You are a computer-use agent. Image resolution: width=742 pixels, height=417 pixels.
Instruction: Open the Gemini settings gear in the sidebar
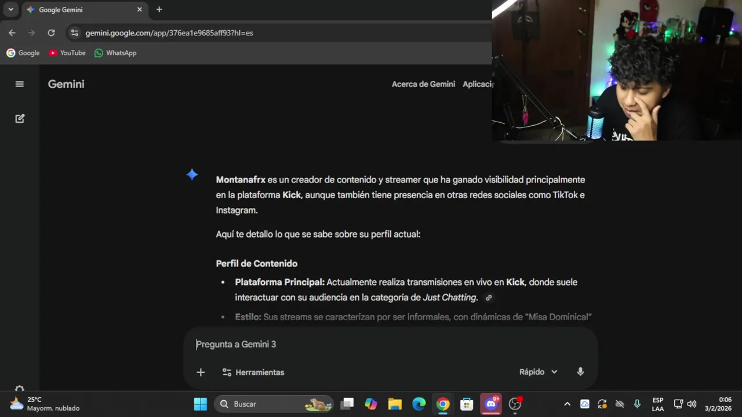[20, 390]
